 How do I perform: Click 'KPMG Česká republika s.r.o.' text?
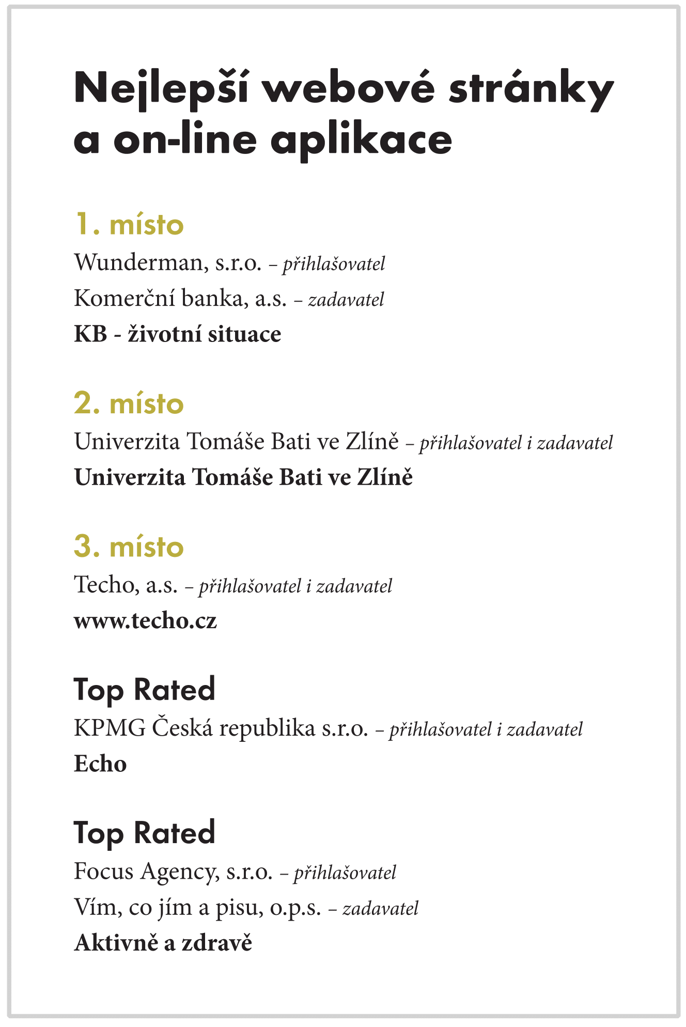point(221,729)
